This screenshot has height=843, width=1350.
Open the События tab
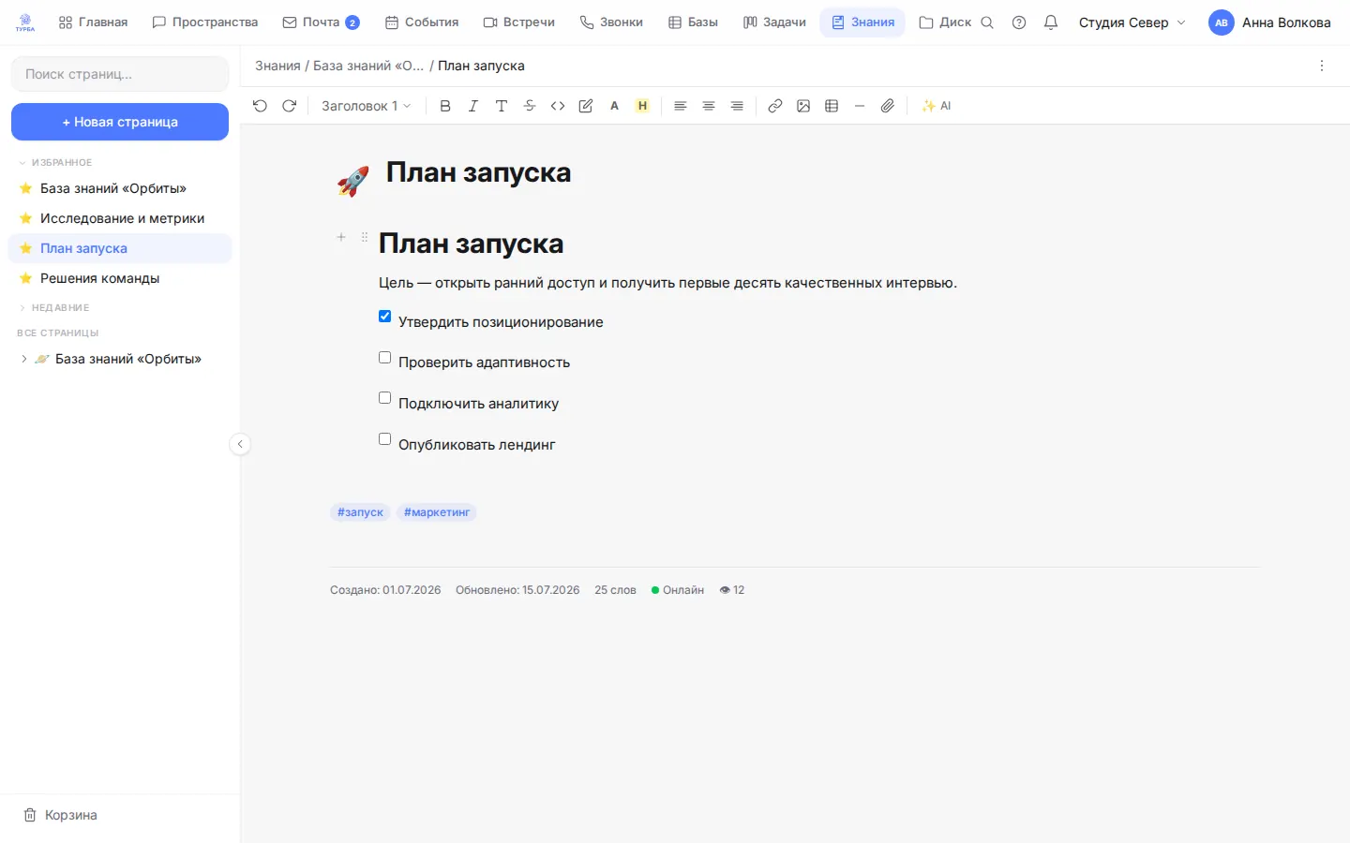[422, 22]
